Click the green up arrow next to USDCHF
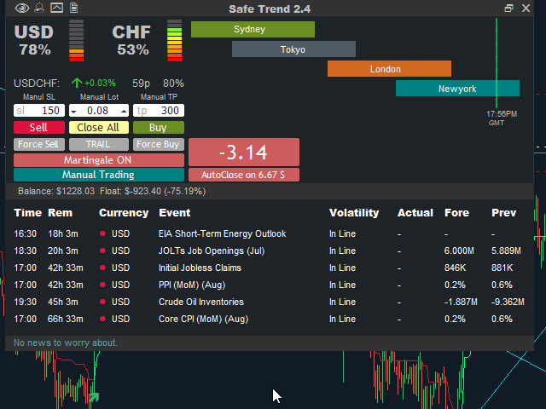Viewport: 546px width, 409px height. (x=77, y=83)
